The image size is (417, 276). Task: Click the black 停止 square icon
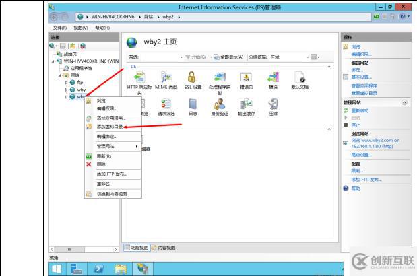tap(346, 125)
